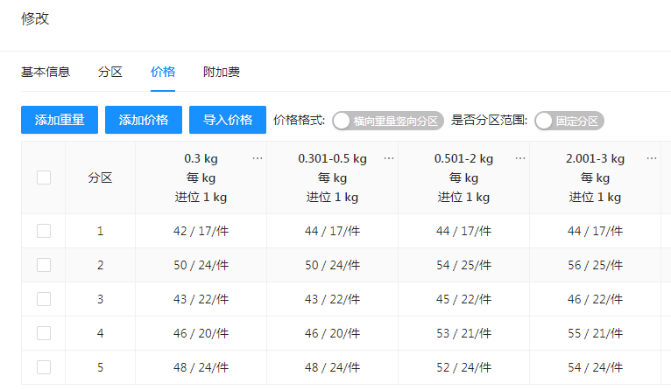Screen dimensions: 671x390
Task: Click zone number 4 cell
Action: pyautogui.click(x=100, y=334)
